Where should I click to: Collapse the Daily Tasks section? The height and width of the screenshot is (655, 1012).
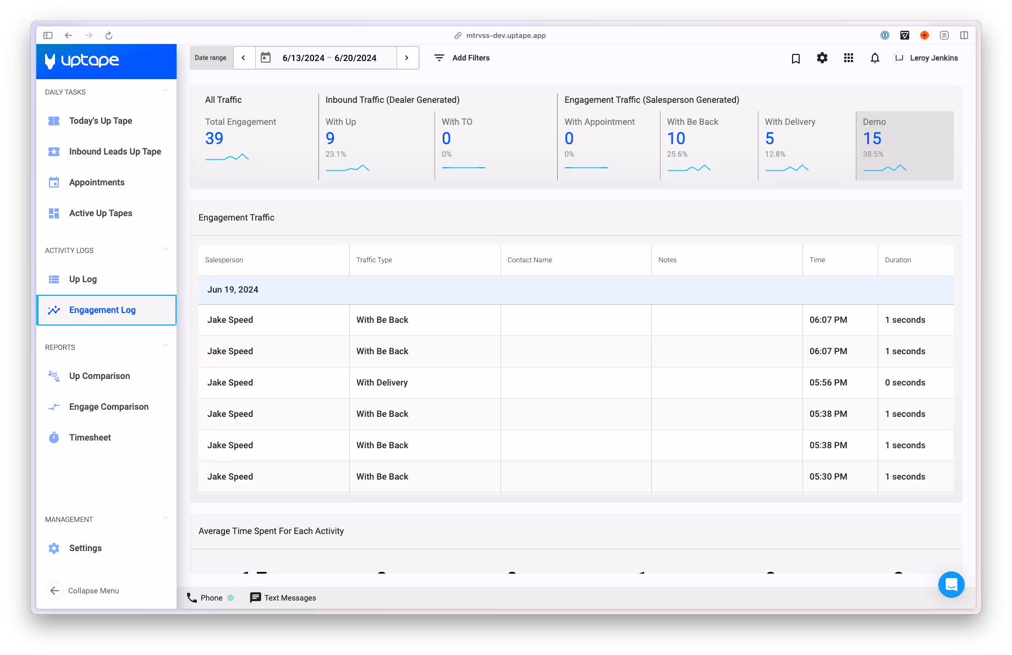pos(166,91)
